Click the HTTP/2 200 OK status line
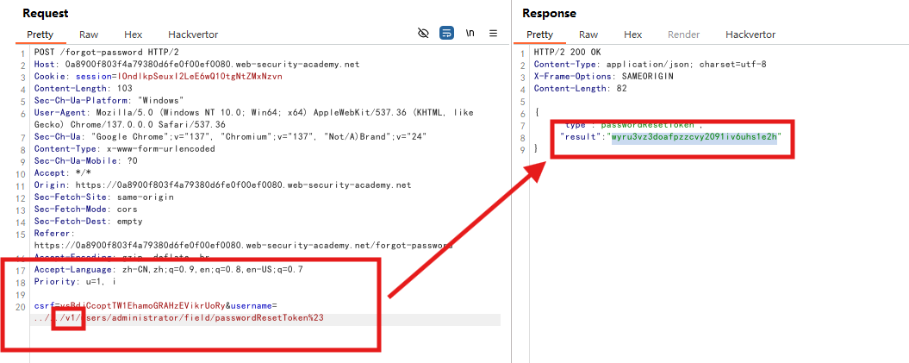Viewport: 909px width, 363px height. pos(569,53)
